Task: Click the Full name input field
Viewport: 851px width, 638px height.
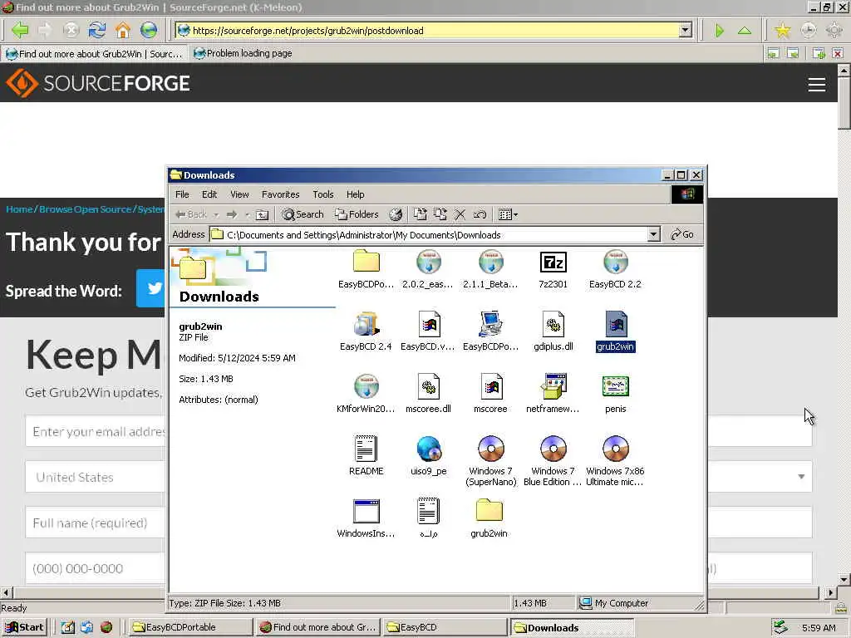Action: pyautogui.click(x=95, y=523)
